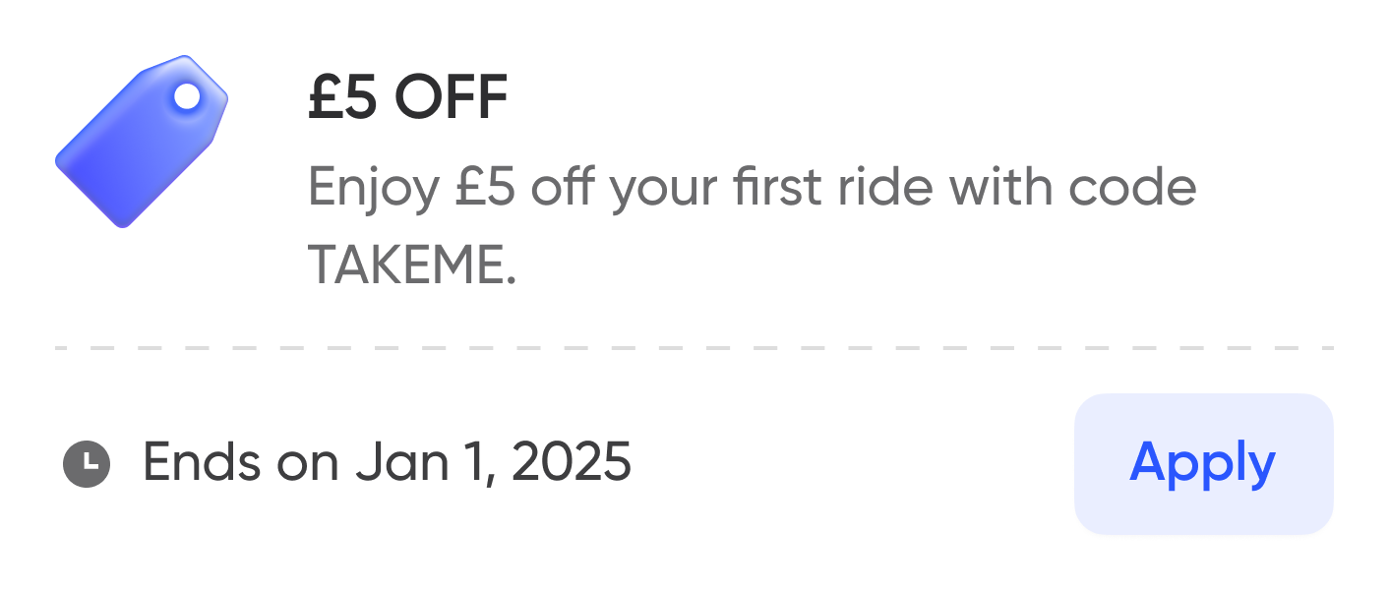Click the gray clock icon
The width and height of the screenshot is (1389, 590).
[87, 462]
